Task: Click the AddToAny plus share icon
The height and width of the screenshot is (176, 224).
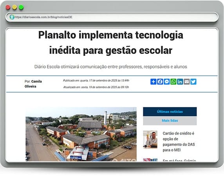Action: [x=153, y=82]
